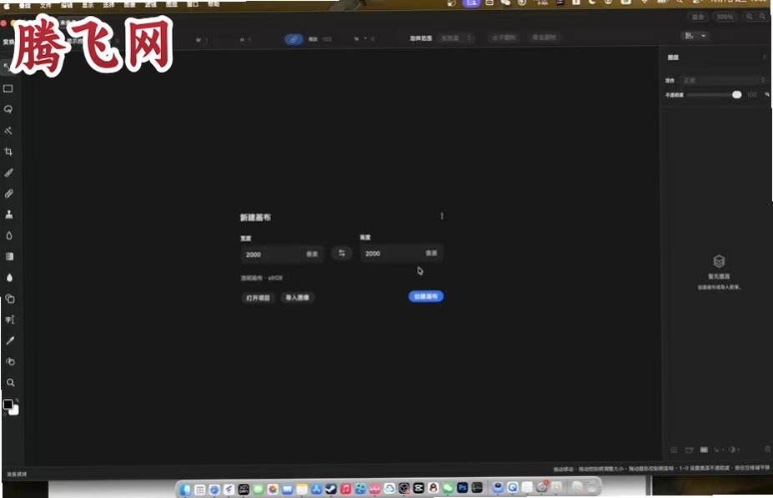
Task: Open the blend mode dropdown in layers panel
Action: pyautogui.click(x=724, y=80)
